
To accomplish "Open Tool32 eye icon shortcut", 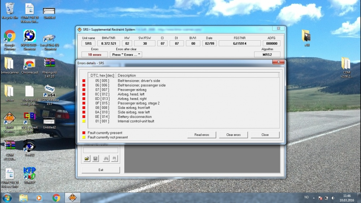I will click(x=29, y=147).
